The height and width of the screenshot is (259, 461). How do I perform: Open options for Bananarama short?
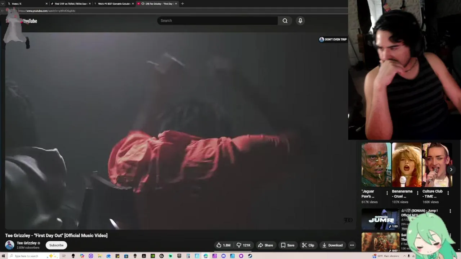pyautogui.click(x=417, y=193)
